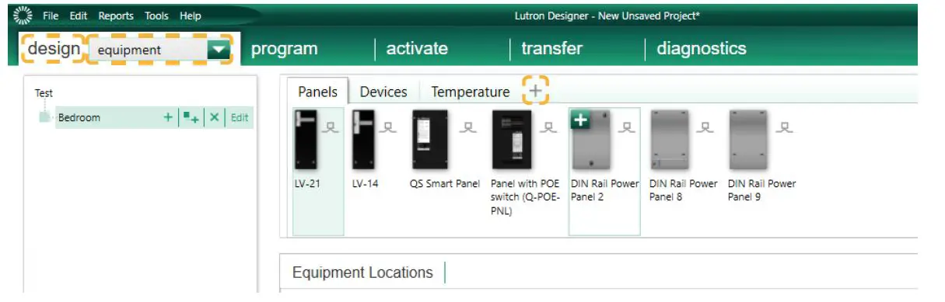
Task: Switch to the transfer workspace
Action: point(551,49)
